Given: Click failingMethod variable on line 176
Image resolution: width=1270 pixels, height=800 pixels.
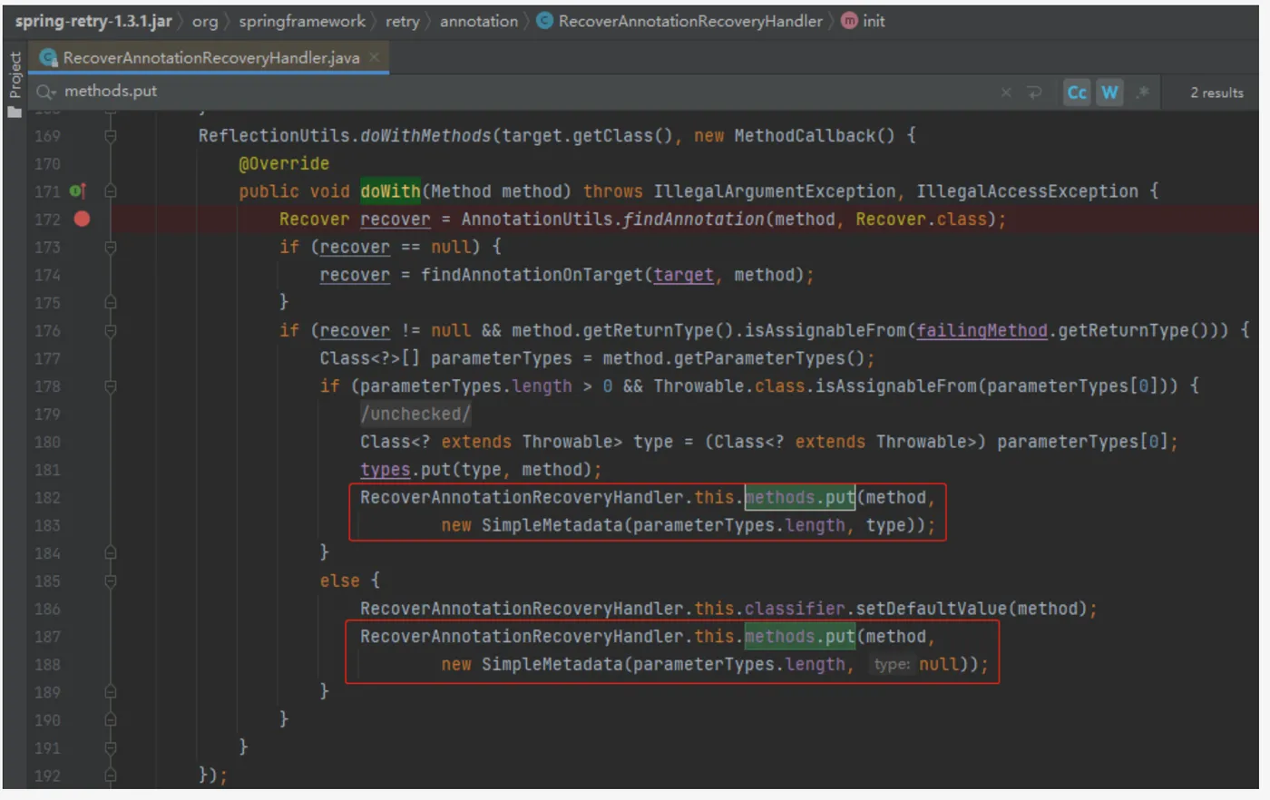Looking at the screenshot, I should (x=982, y=330).
